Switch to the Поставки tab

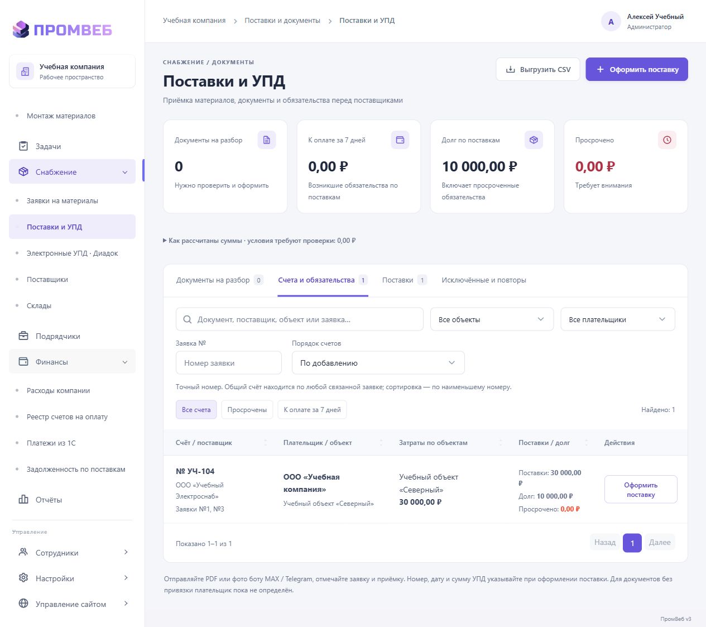click(404, 280)
